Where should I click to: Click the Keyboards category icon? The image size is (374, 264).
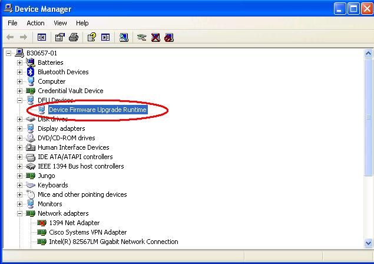pos(31,185)
